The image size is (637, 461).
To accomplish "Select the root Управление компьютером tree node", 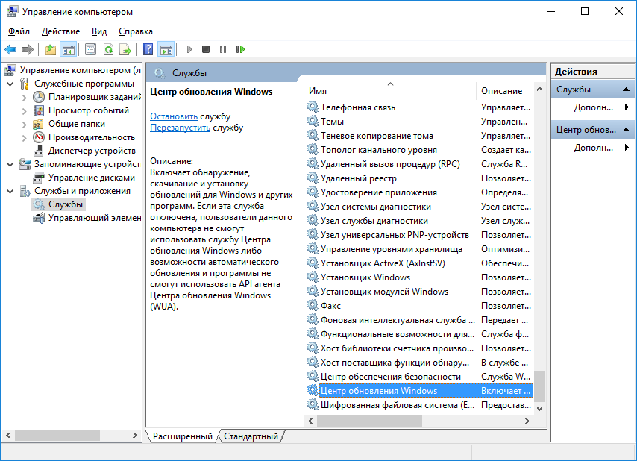I will pyautogui.click(x=81, y=70).
